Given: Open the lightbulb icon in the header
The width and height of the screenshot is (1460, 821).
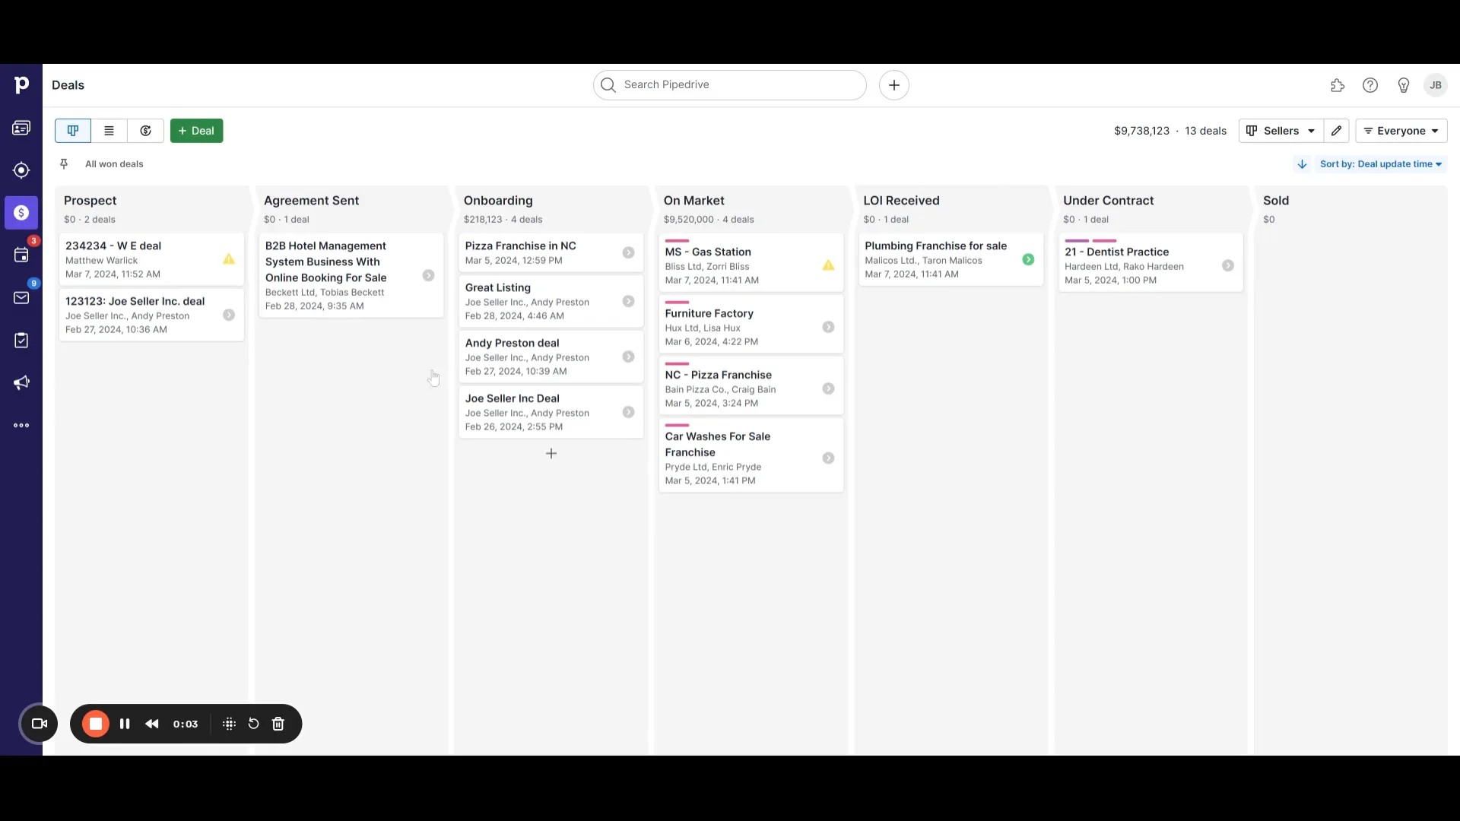Looking at the screenshot, I should pyautogui.click(x=1404, y=85).
